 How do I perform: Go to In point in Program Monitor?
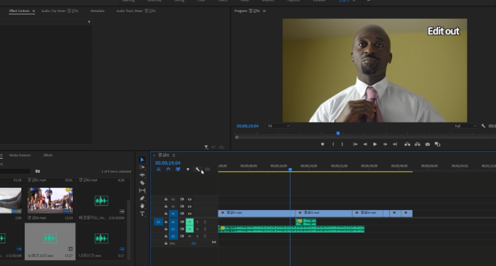coord(355,144)
